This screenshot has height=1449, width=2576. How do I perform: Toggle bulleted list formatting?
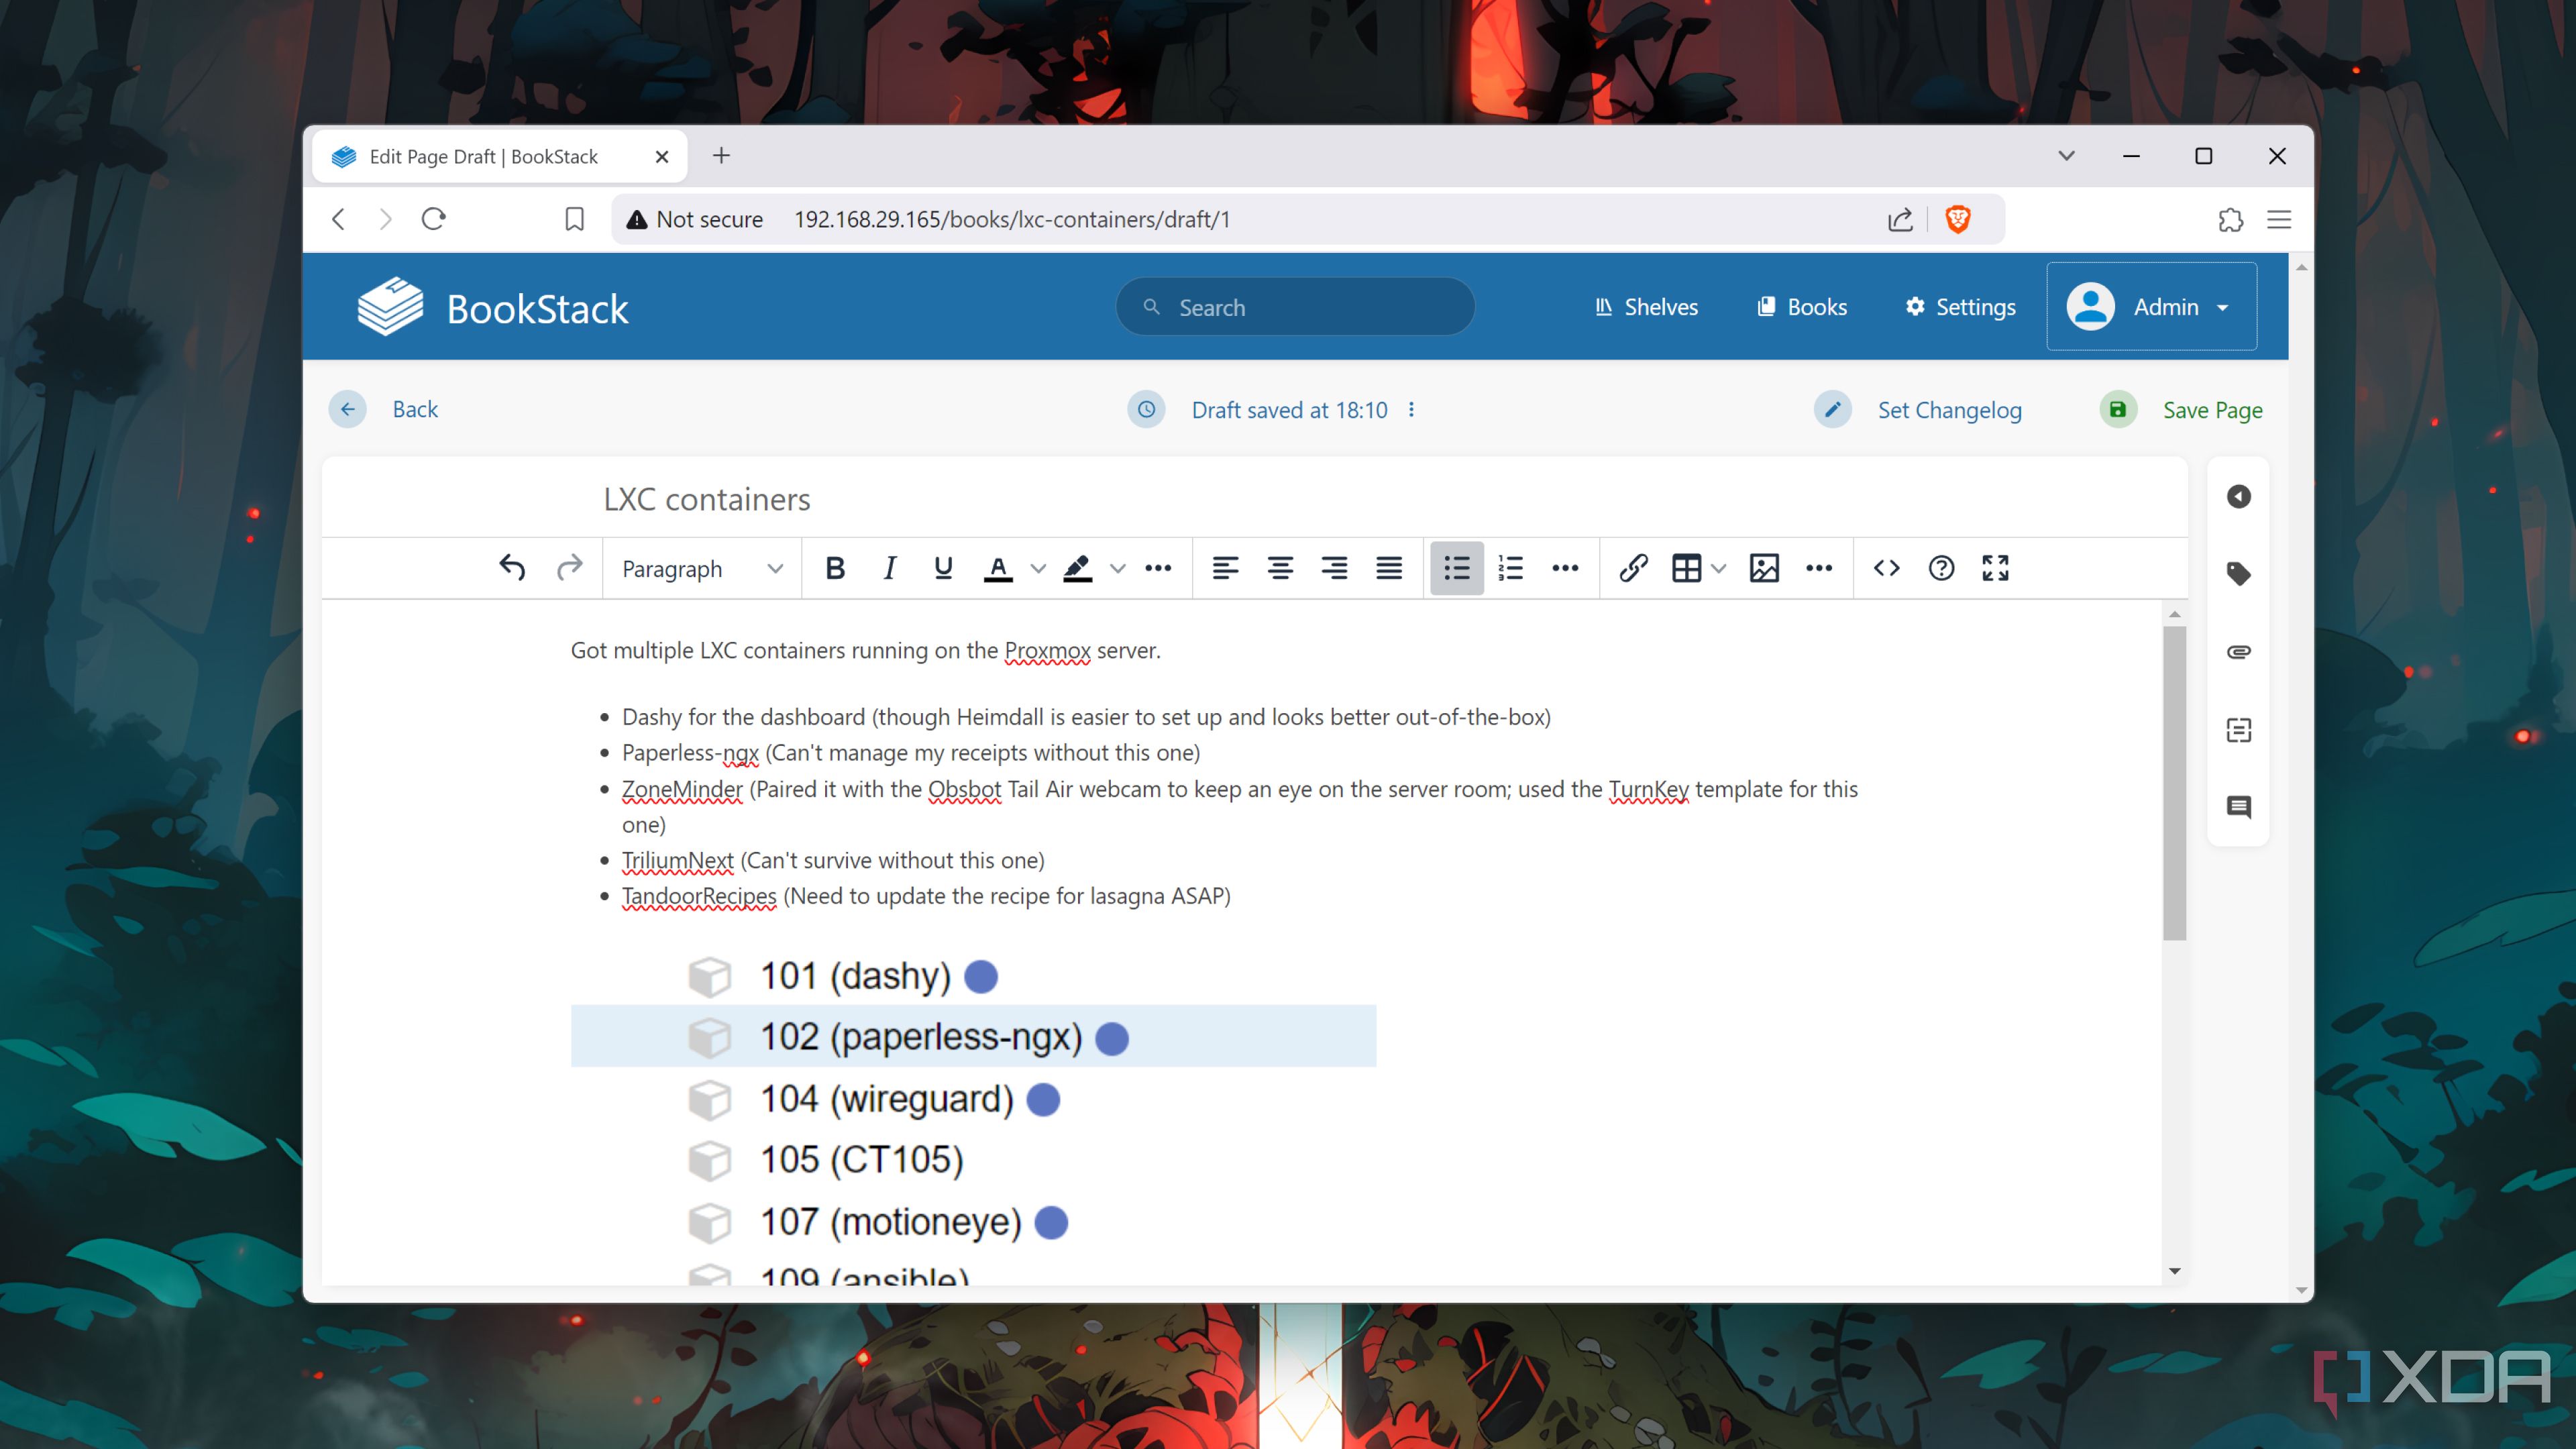1456,568
